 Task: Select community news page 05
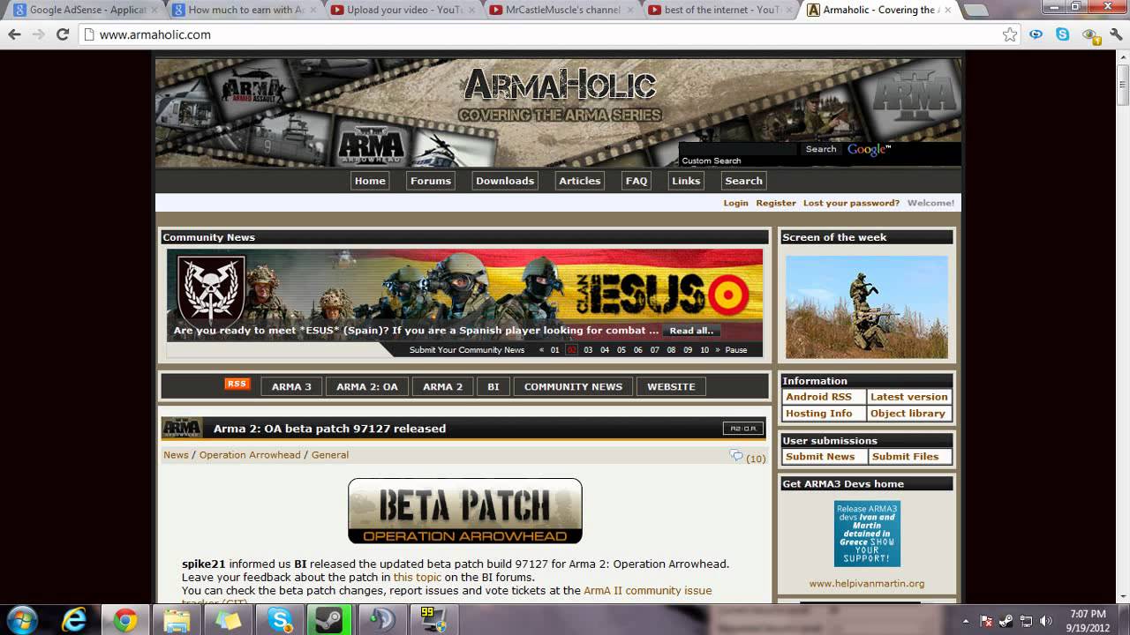pos(621,350)
